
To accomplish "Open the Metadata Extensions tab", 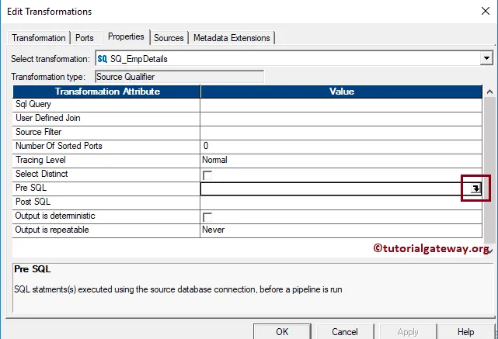I will [x=232, y=38].
